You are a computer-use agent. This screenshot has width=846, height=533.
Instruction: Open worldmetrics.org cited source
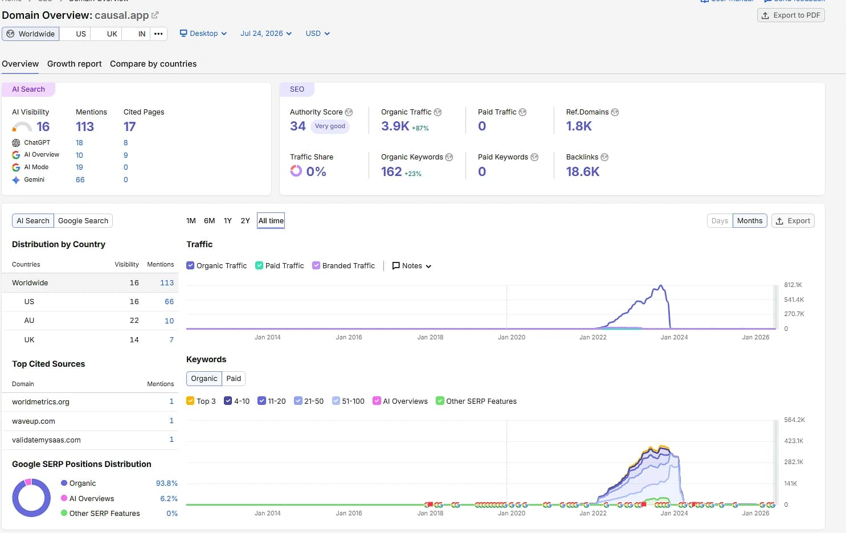(40, 402)
